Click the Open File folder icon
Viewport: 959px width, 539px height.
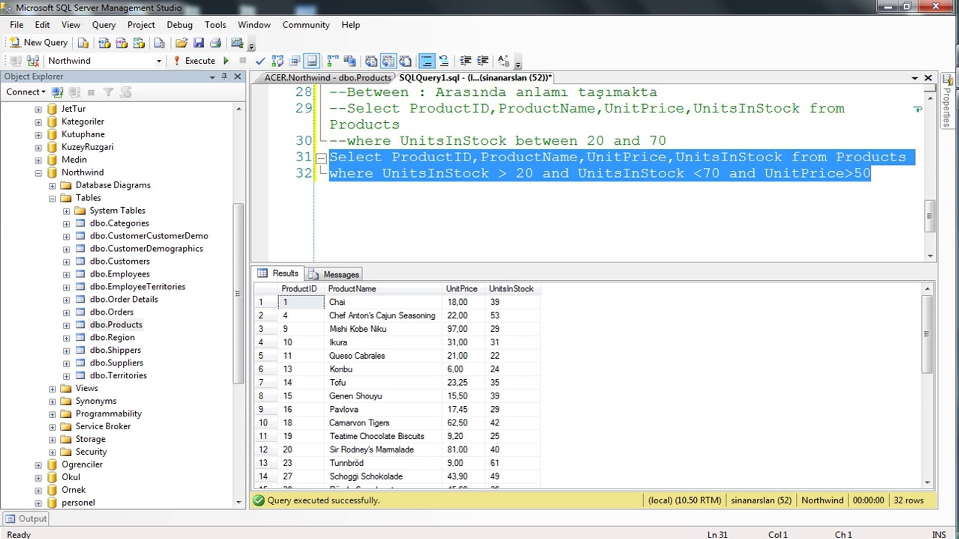(x=181, y=43)
